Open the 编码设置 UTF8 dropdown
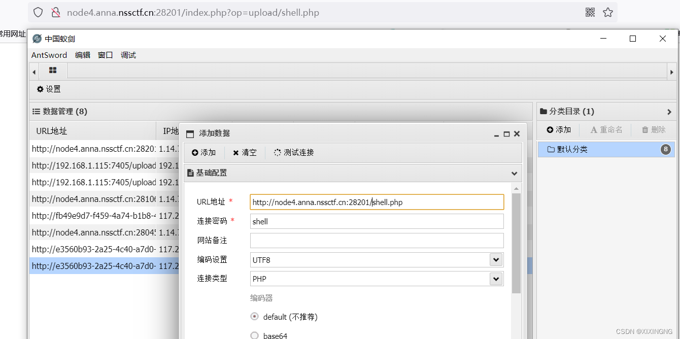 (x=497, y=259)
